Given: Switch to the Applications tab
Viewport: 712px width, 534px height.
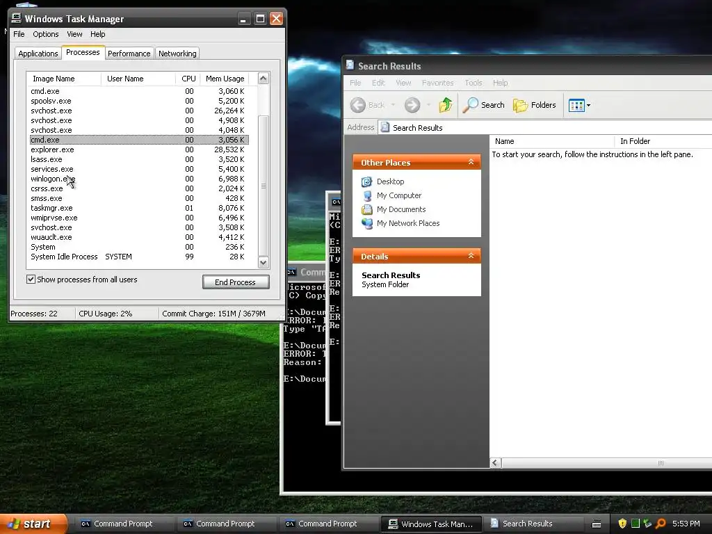Looking at the screenshot, I should pos(38,54).
